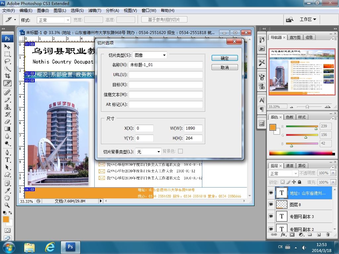Viewport: 339px width, 254px height.
Task: Select the Hand tool
Action: [x=7, y=198]
